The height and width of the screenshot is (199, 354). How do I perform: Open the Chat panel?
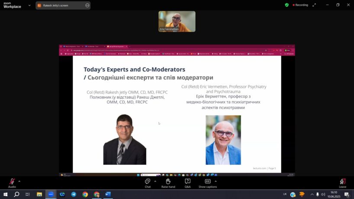pyautogui.click(x=148, y=181)
